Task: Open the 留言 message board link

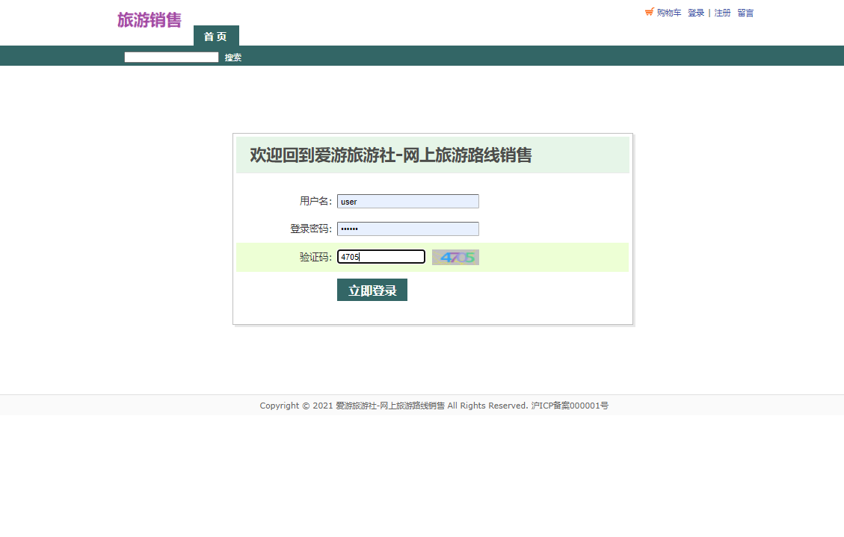Action: click(x=745, y=13)
